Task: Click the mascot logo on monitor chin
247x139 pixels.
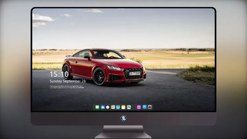Action: [123, 119]
